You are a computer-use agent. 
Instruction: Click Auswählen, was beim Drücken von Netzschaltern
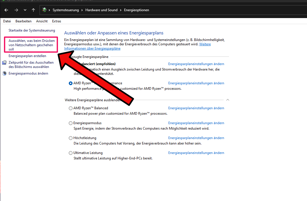(x=31, y=45)
